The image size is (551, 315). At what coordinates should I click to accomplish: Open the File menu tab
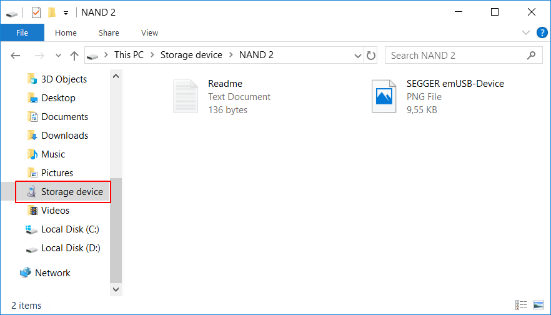(x=22, y=33)
